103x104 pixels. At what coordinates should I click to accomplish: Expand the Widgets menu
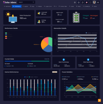tap(39, 6)
